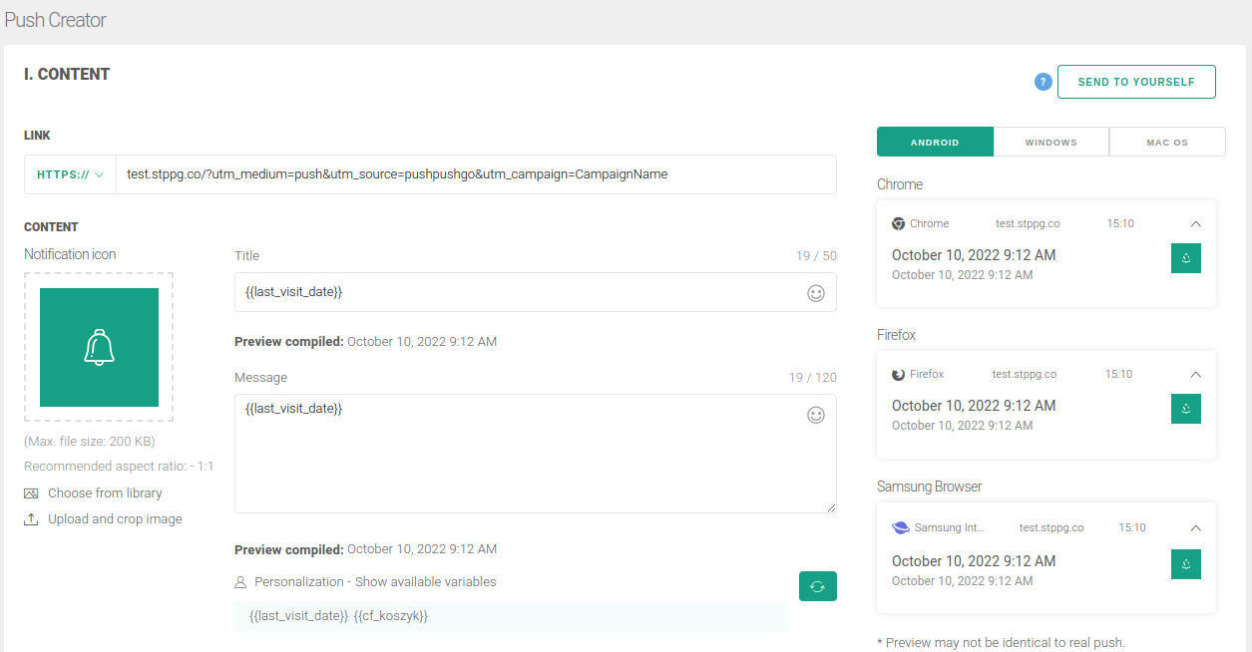Click into the link URL input field

click(x=475, y=174)
